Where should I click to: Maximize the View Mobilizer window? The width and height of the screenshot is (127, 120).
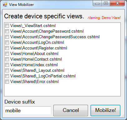point(106,3)
